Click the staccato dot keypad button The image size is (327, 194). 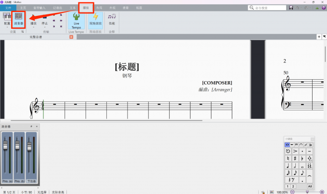click(302, 151)
